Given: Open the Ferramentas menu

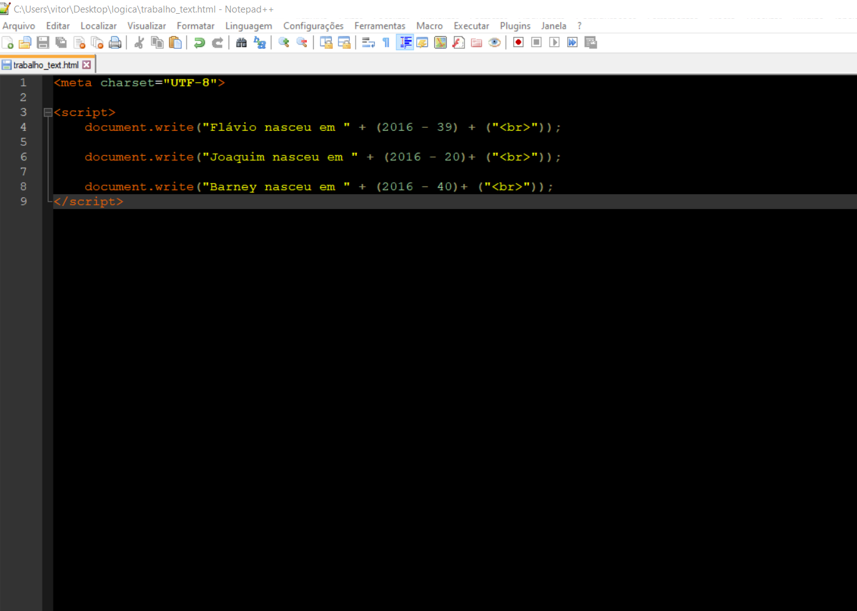Looking at the screenshot, I should pyautogui.click(x=379, y=26).
